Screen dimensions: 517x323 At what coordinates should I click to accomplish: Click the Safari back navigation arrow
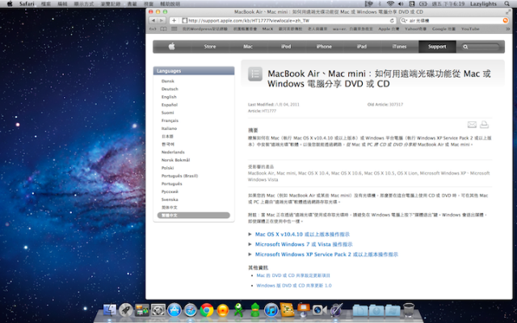153,20
